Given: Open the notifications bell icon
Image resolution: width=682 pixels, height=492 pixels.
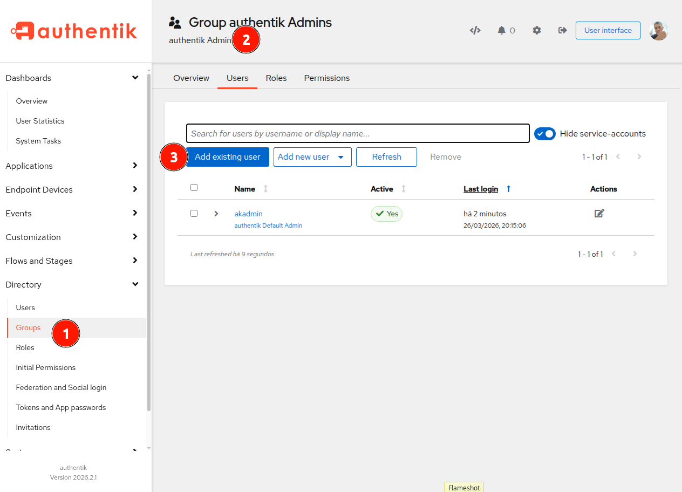Looking at the screenshot, I should (x=502, y=30).
